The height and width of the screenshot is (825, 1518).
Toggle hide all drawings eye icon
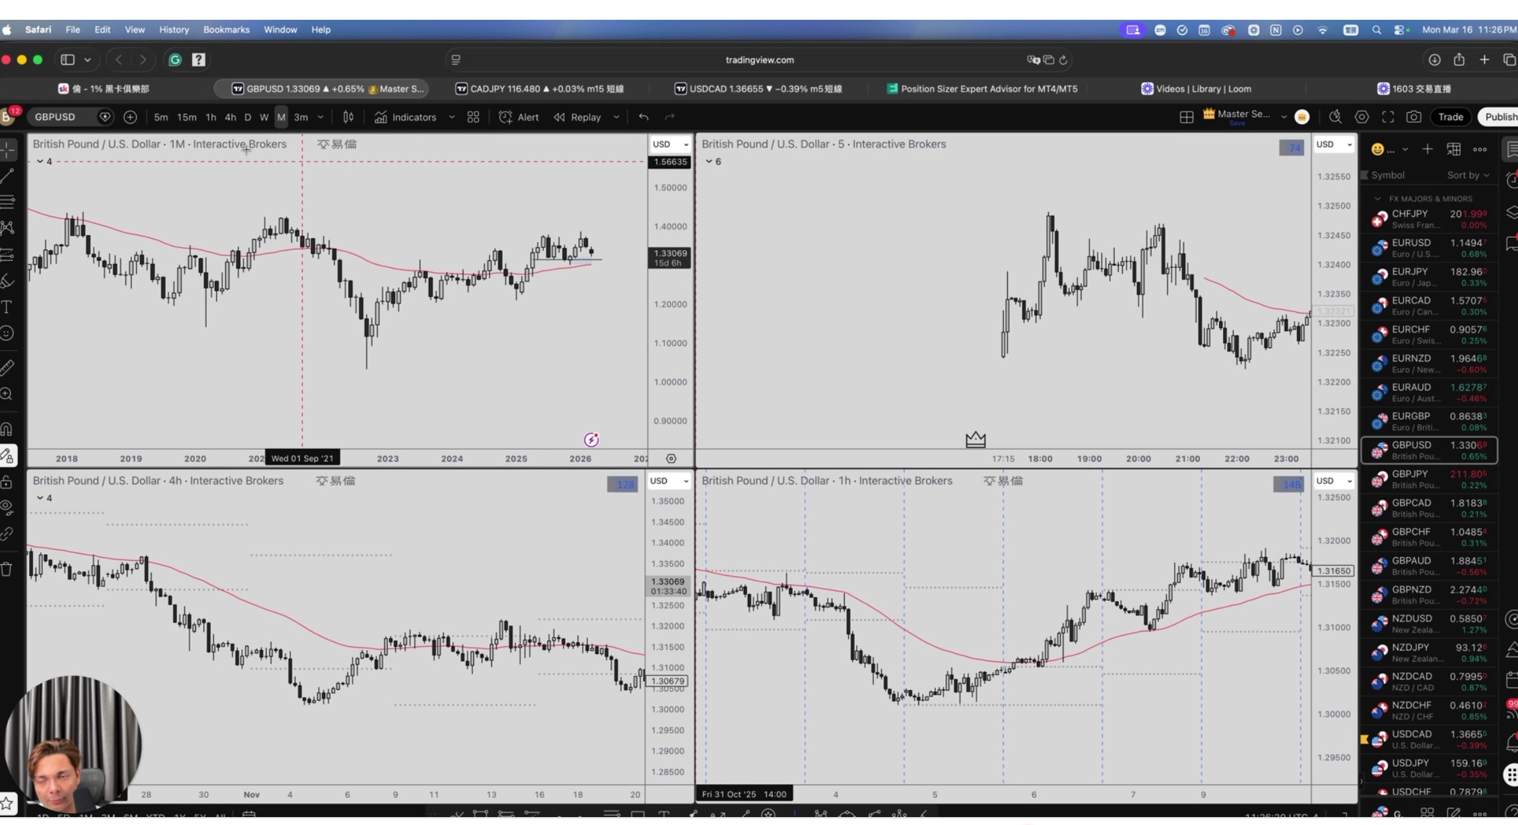coord(7,507)
